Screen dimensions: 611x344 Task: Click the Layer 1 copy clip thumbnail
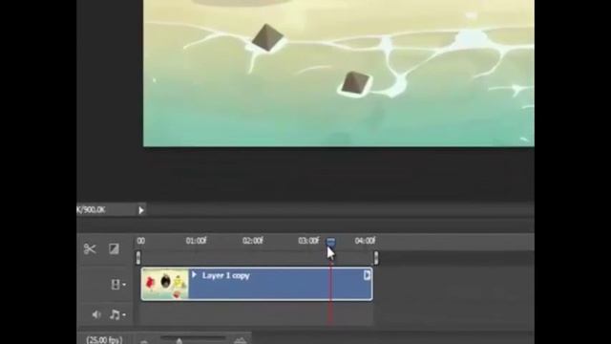tap(165, 284)
